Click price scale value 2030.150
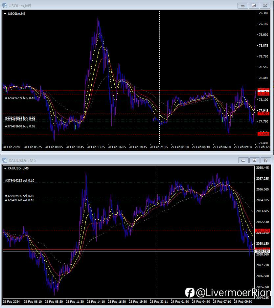 (263, 243)
